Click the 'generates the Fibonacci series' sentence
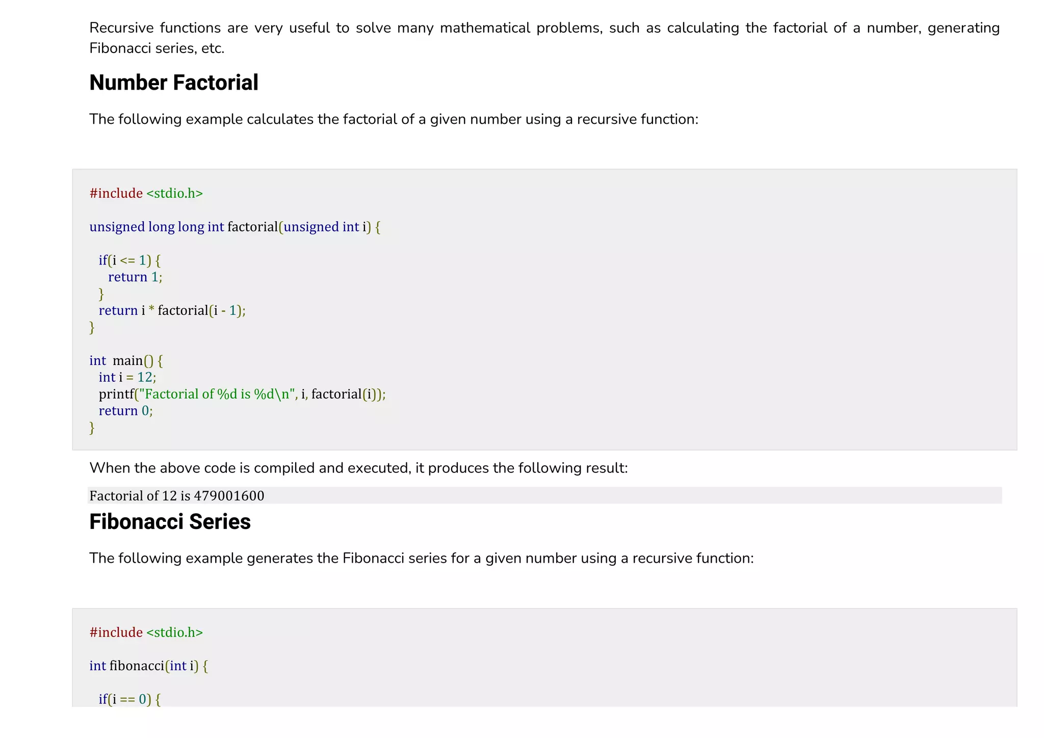 tap(421, 559)
